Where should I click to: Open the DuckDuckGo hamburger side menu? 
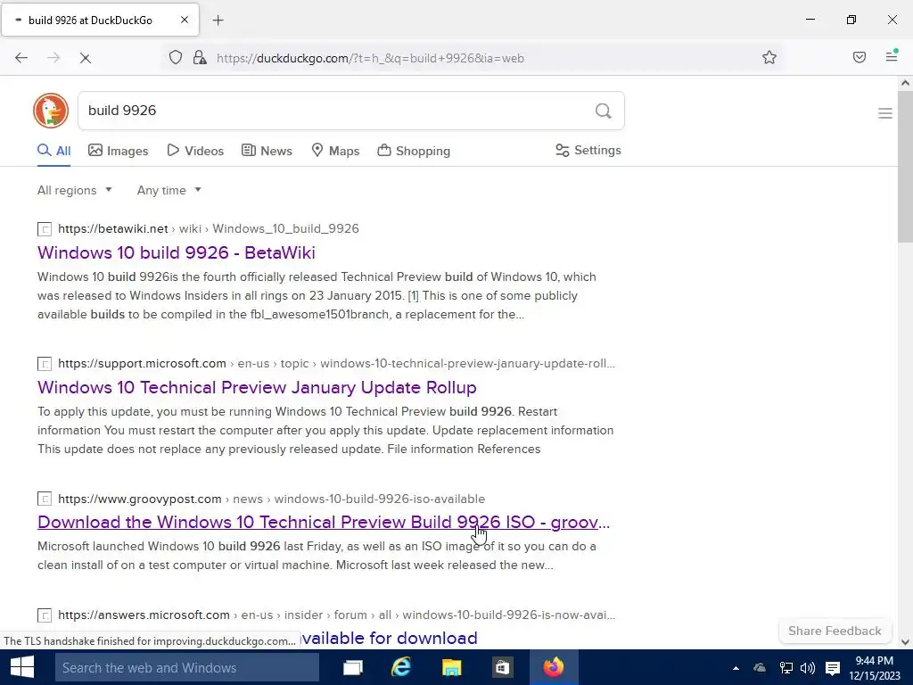(x=885, y=113)
